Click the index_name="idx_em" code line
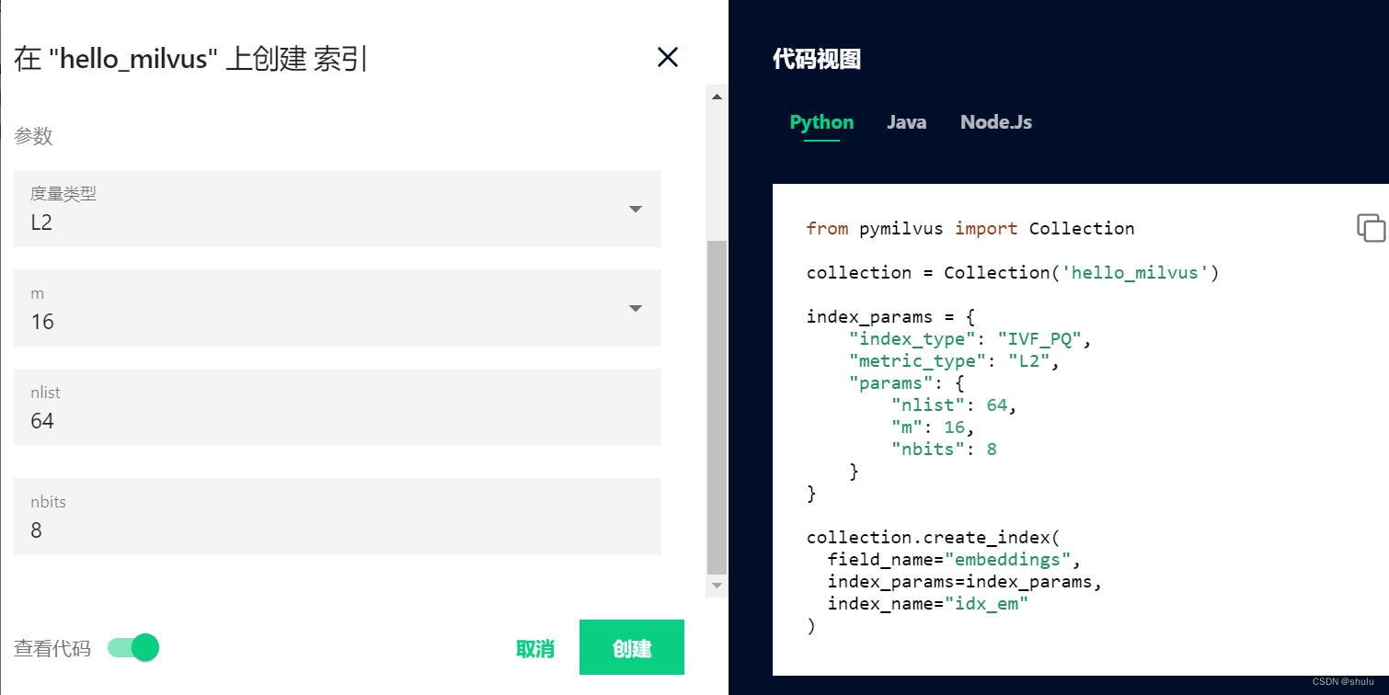The width and height of the screenshot is (1389, 695). point(927,604)
